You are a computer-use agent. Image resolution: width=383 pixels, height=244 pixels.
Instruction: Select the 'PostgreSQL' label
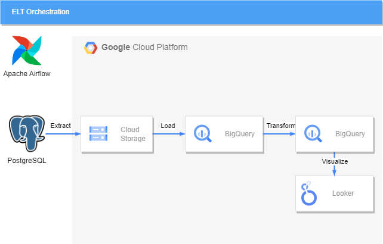(27, 161)
